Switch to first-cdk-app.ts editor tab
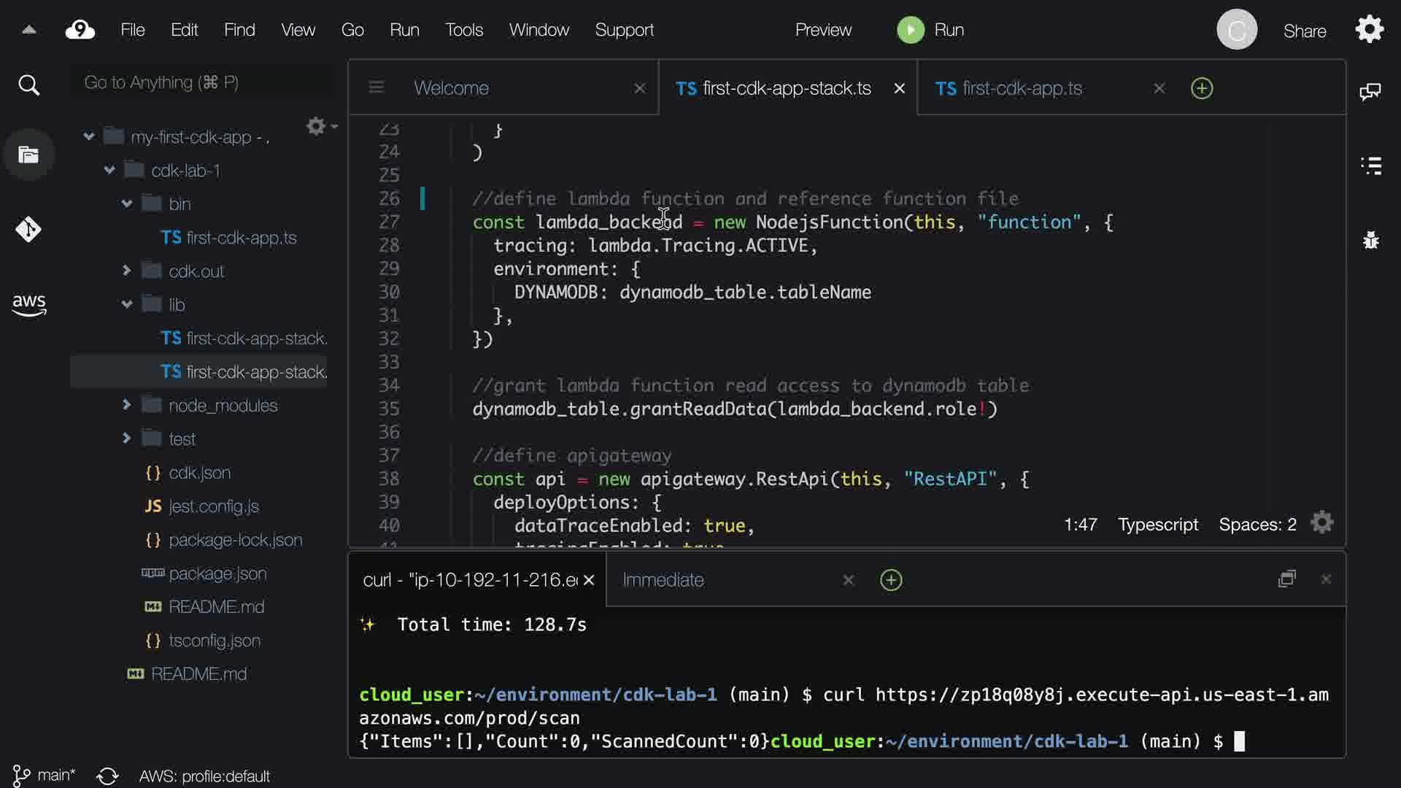1401x788 pixels. click(1022, 88)
